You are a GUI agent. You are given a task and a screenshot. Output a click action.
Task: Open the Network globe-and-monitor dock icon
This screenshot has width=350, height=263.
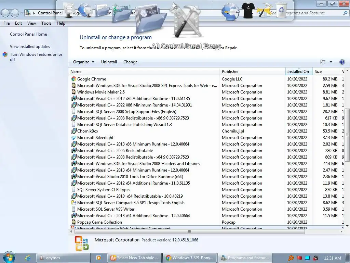(x=85, y=10)
